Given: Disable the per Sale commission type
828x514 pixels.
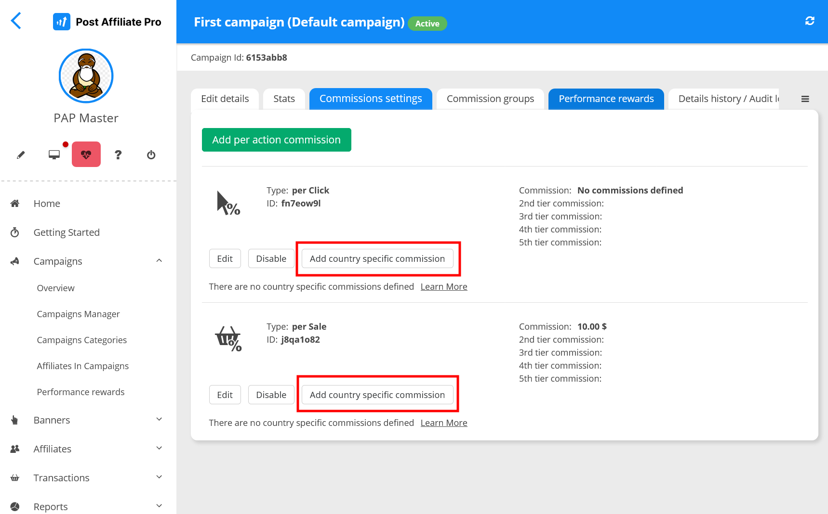Looking at the screenshot, I should [271, 395].
